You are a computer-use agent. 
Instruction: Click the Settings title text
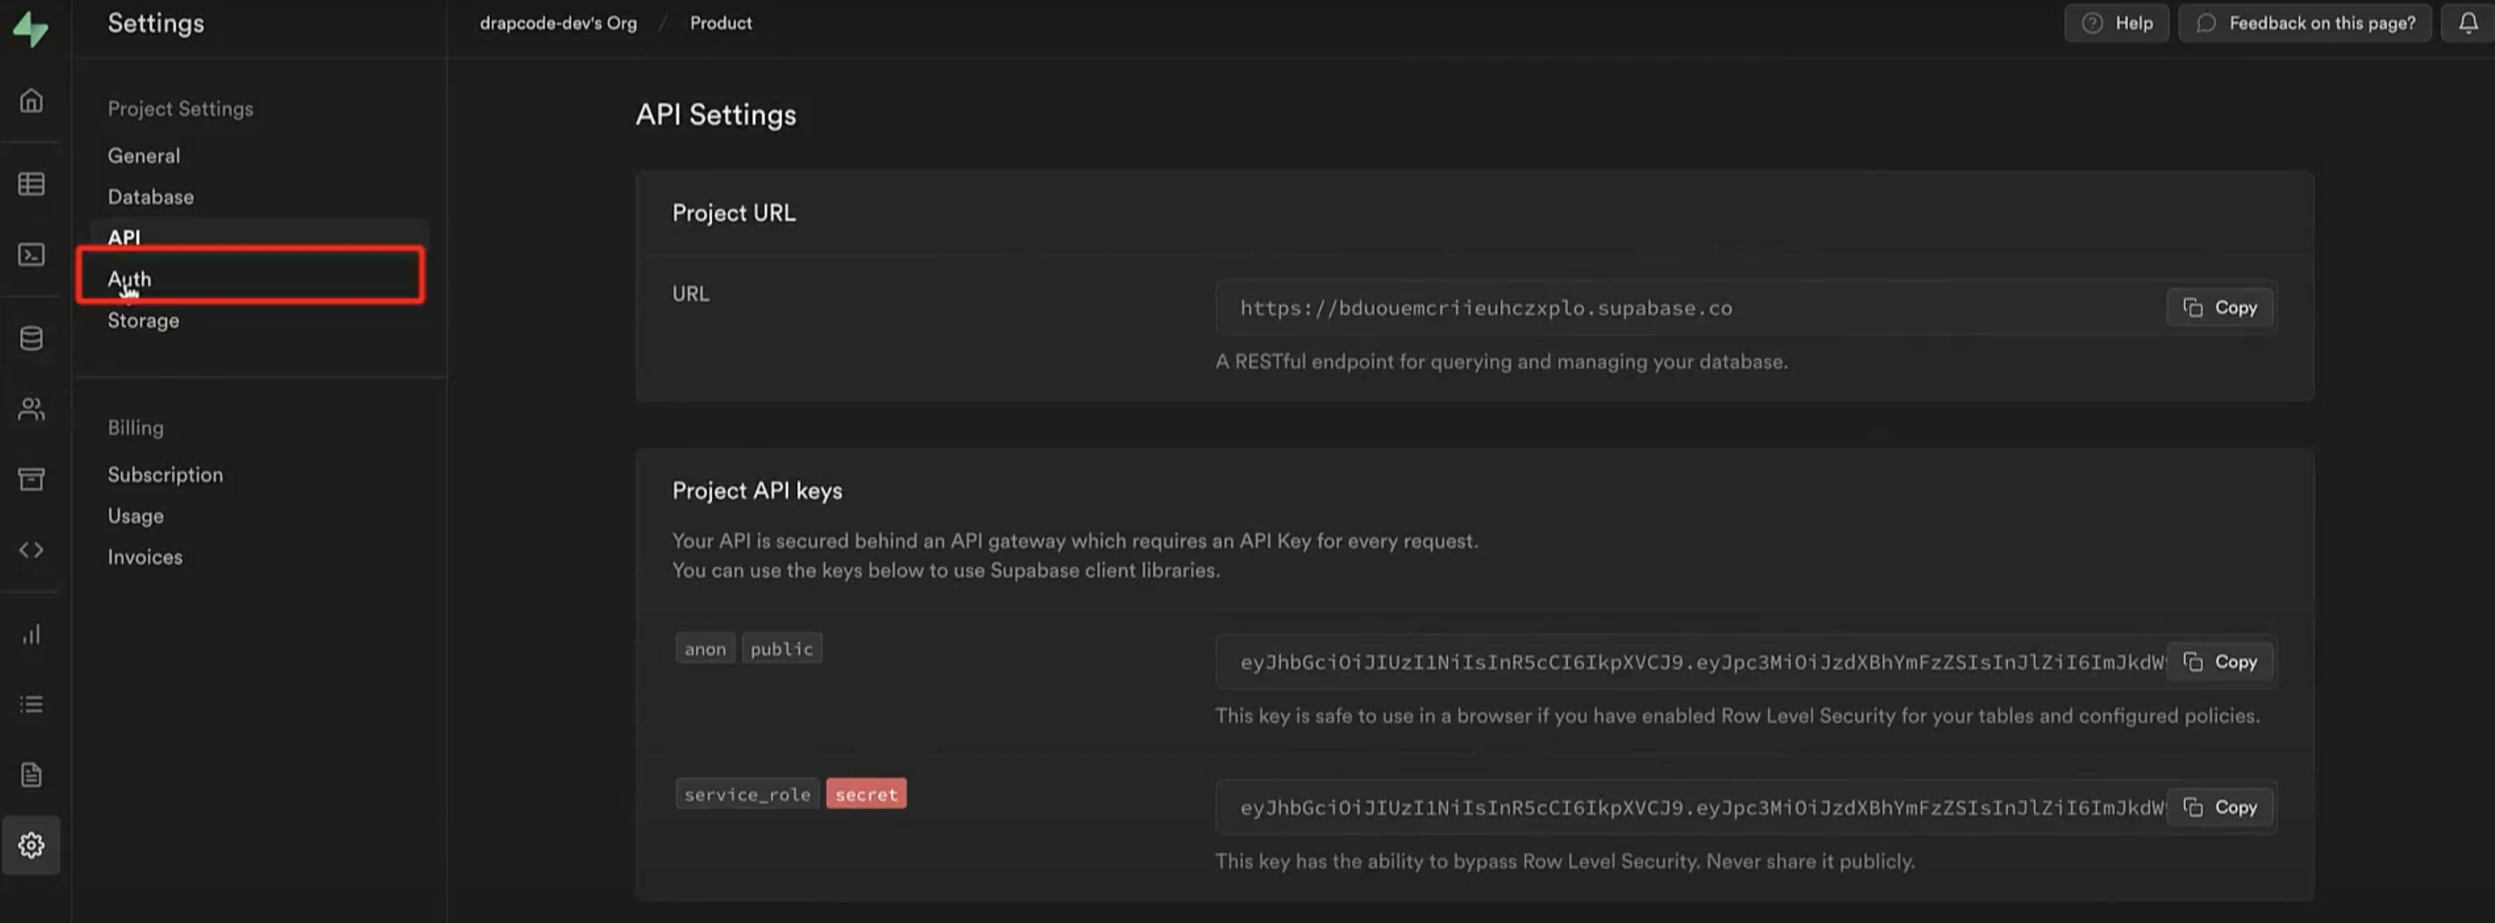pyautogui.click(x=156, y=25)
